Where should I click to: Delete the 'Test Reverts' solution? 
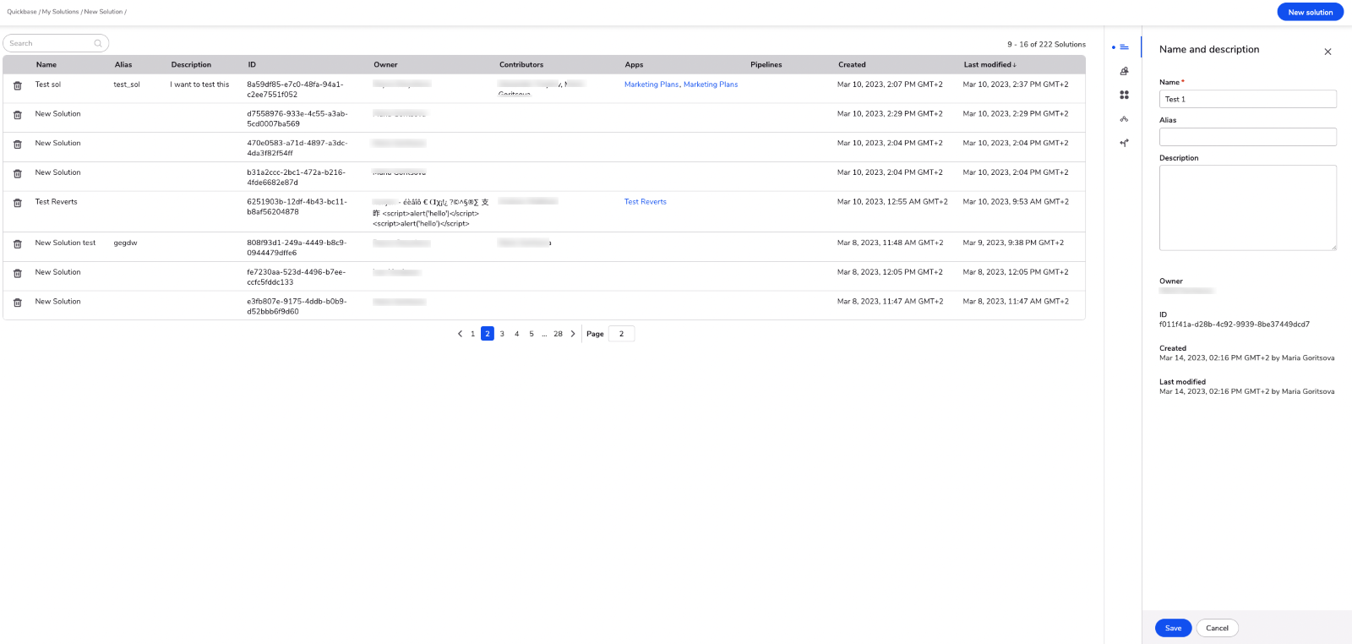click(17, 203)
